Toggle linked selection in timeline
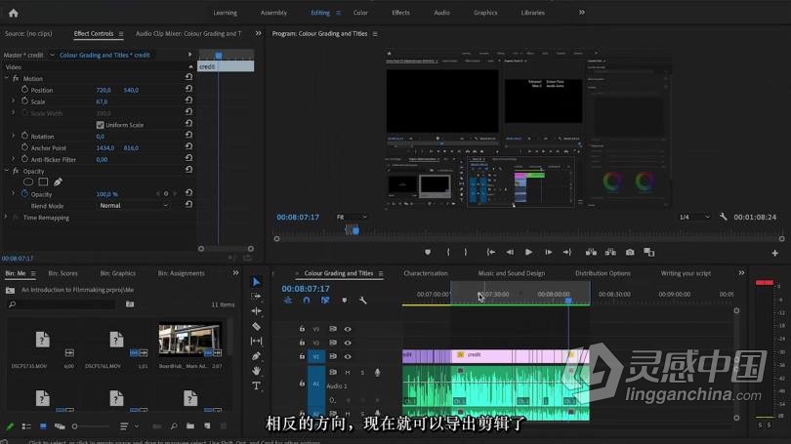791x444 pixels. 325,301
